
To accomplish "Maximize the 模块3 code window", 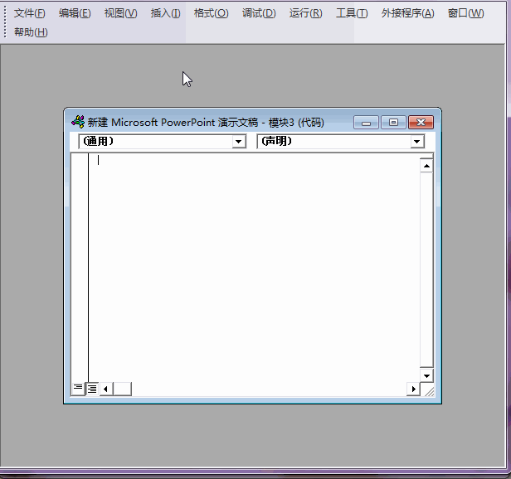I will 393,123.
